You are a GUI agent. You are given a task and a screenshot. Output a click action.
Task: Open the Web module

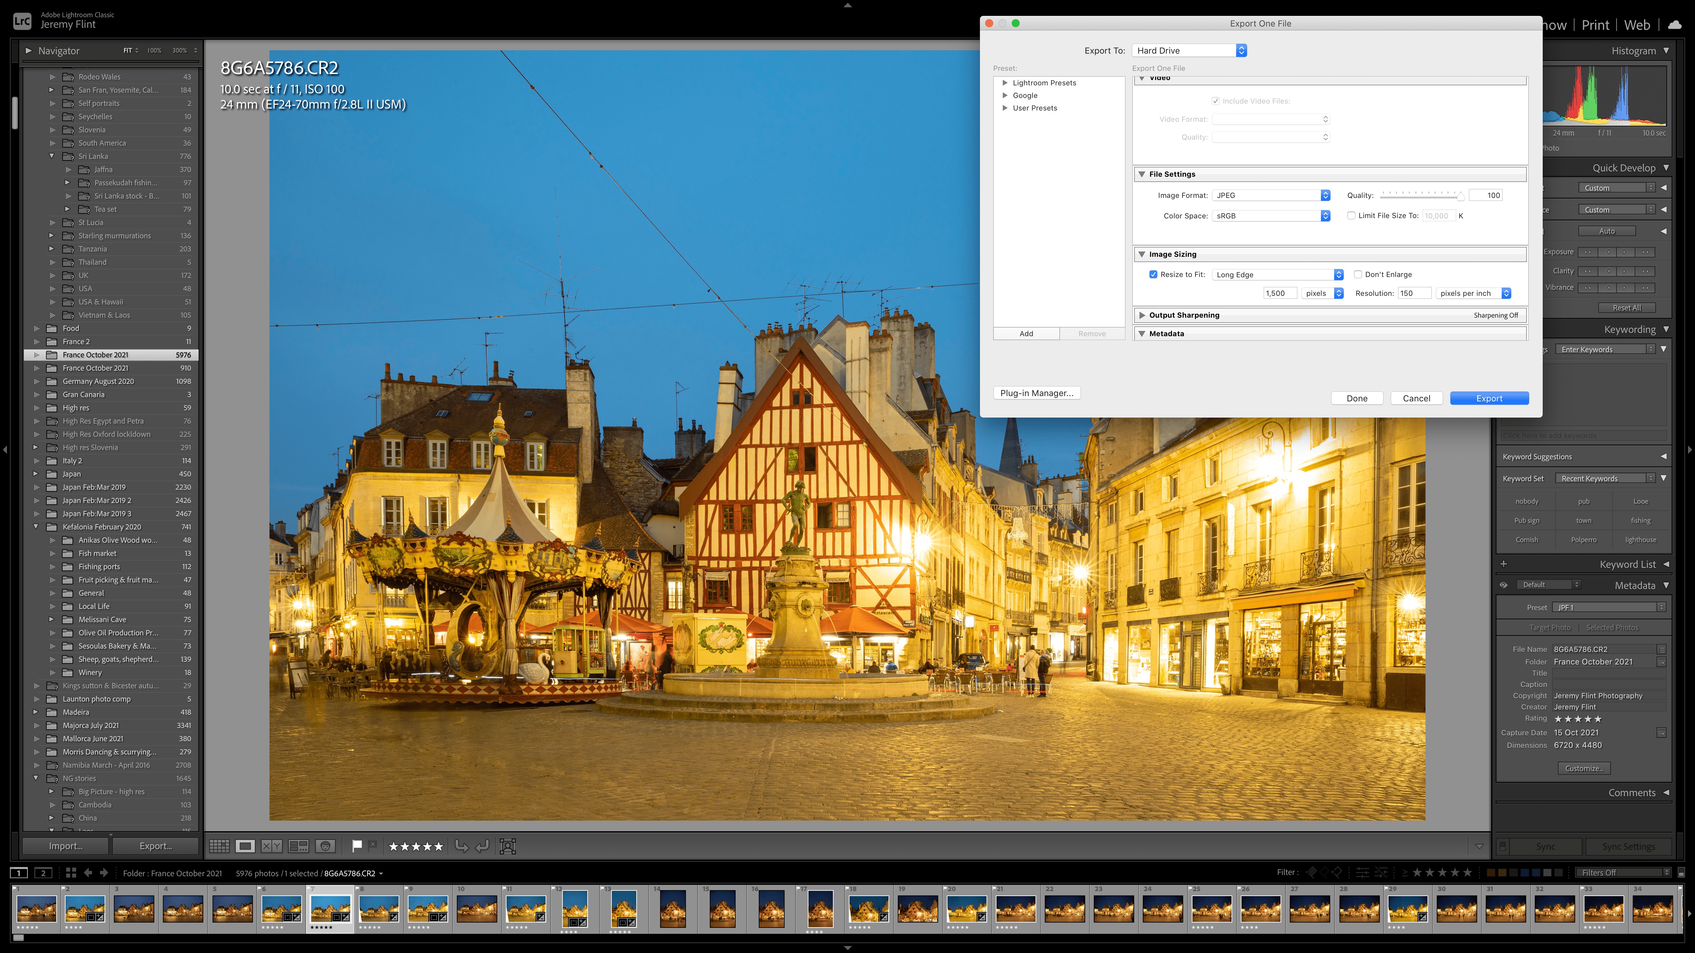tap(1637, 24)
